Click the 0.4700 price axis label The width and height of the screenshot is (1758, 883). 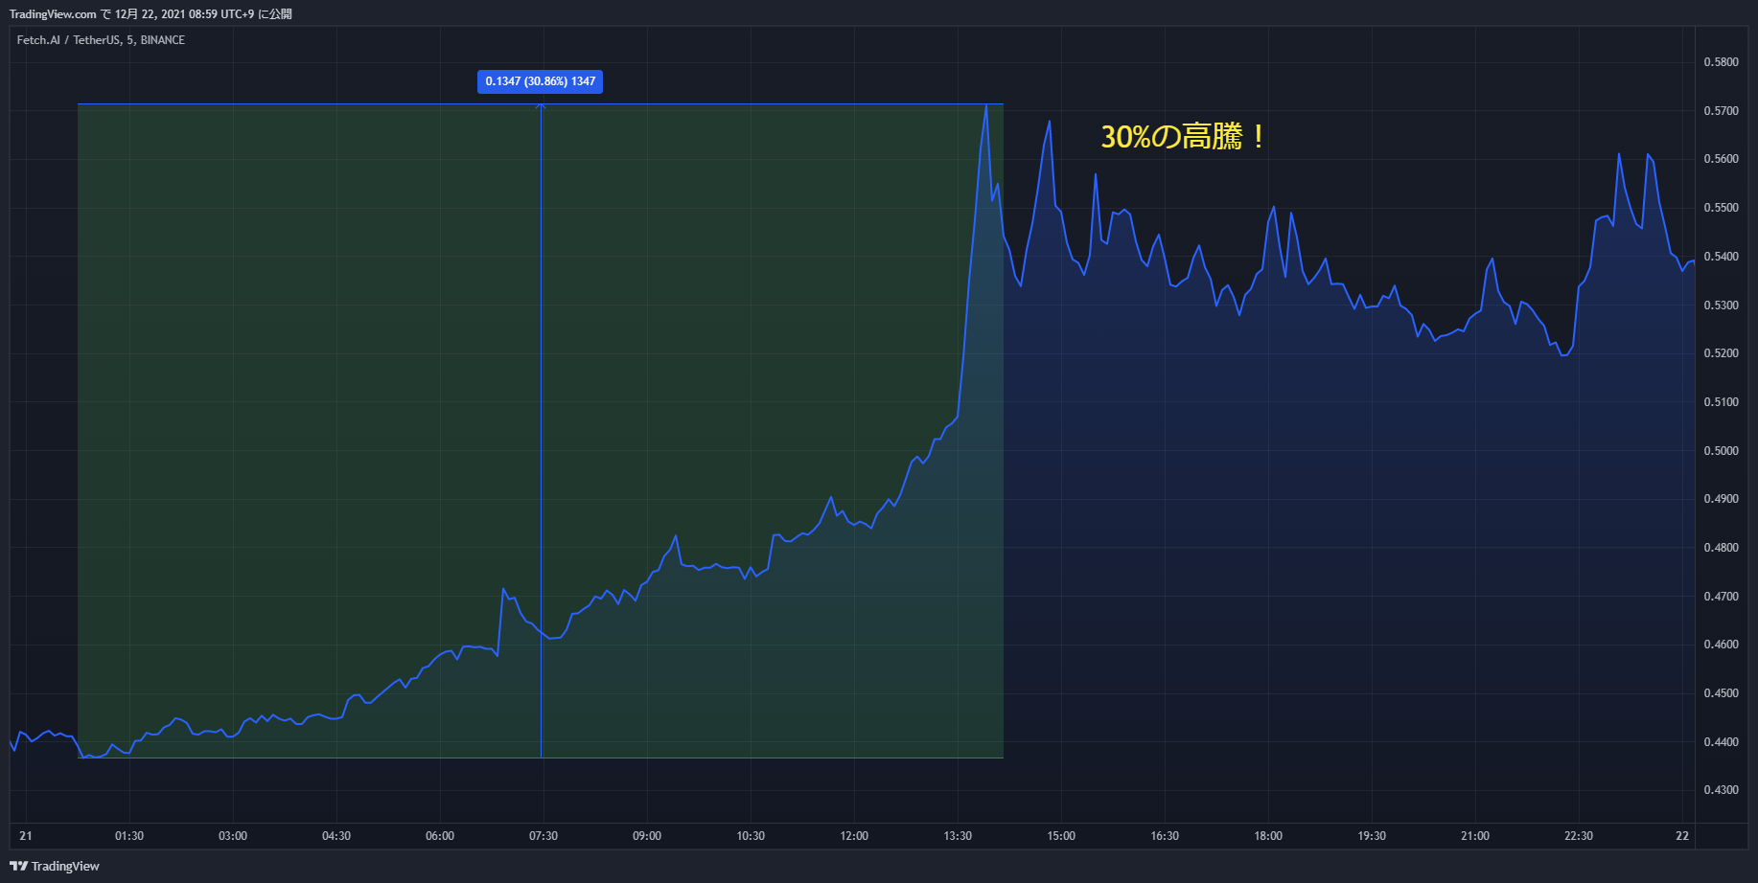(x=1721, y=597)
